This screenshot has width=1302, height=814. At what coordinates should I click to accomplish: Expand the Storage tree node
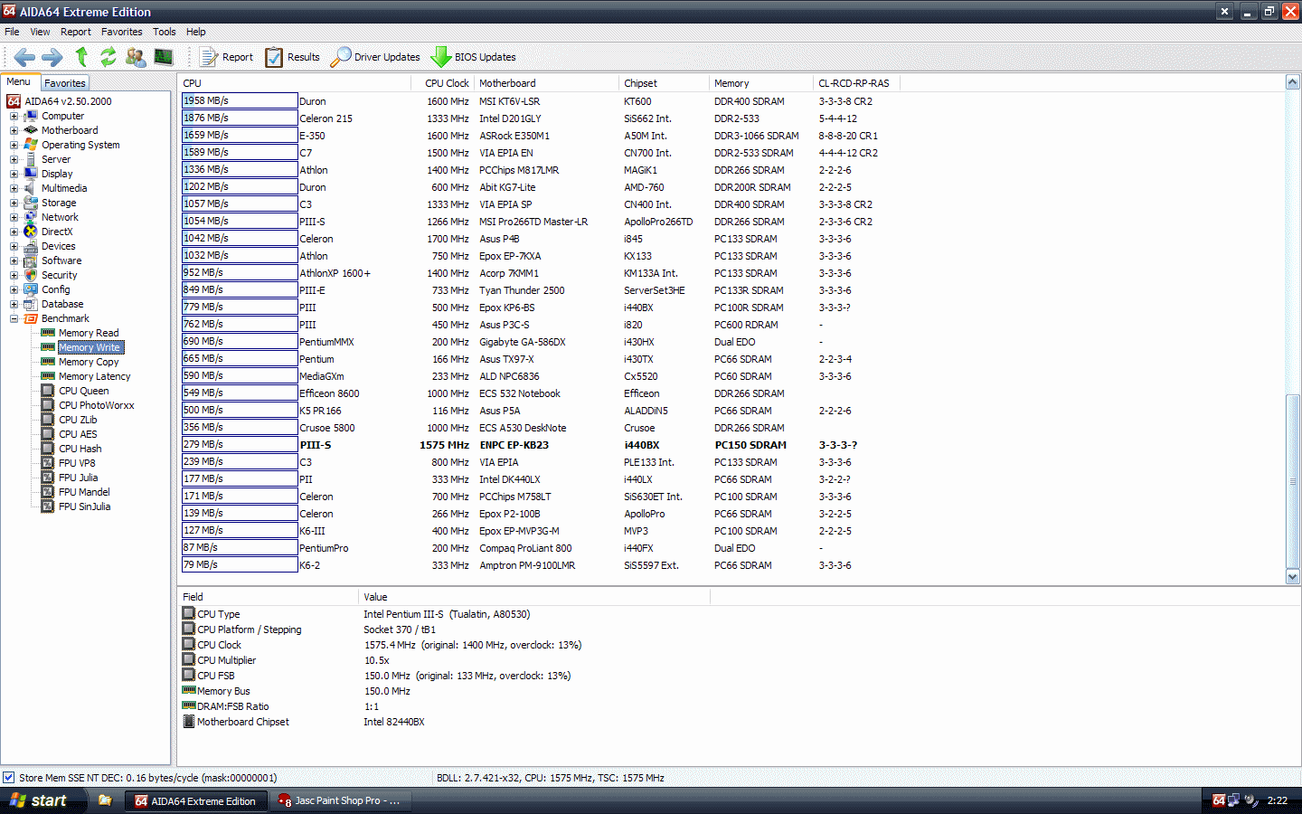point(14,203)
